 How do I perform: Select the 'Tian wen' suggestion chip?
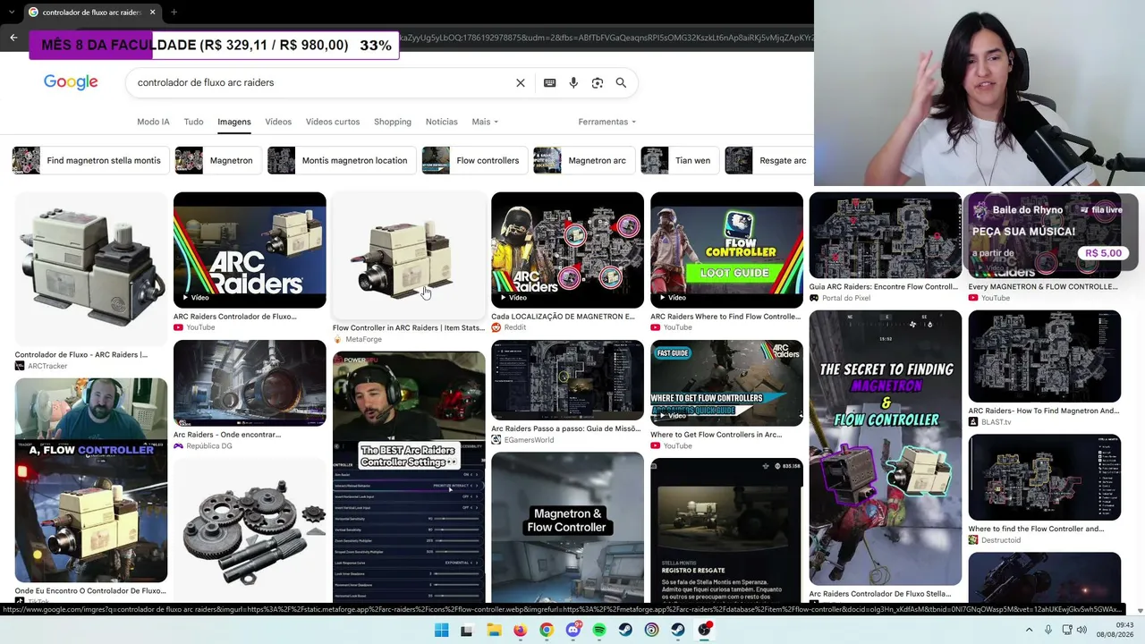680,161
